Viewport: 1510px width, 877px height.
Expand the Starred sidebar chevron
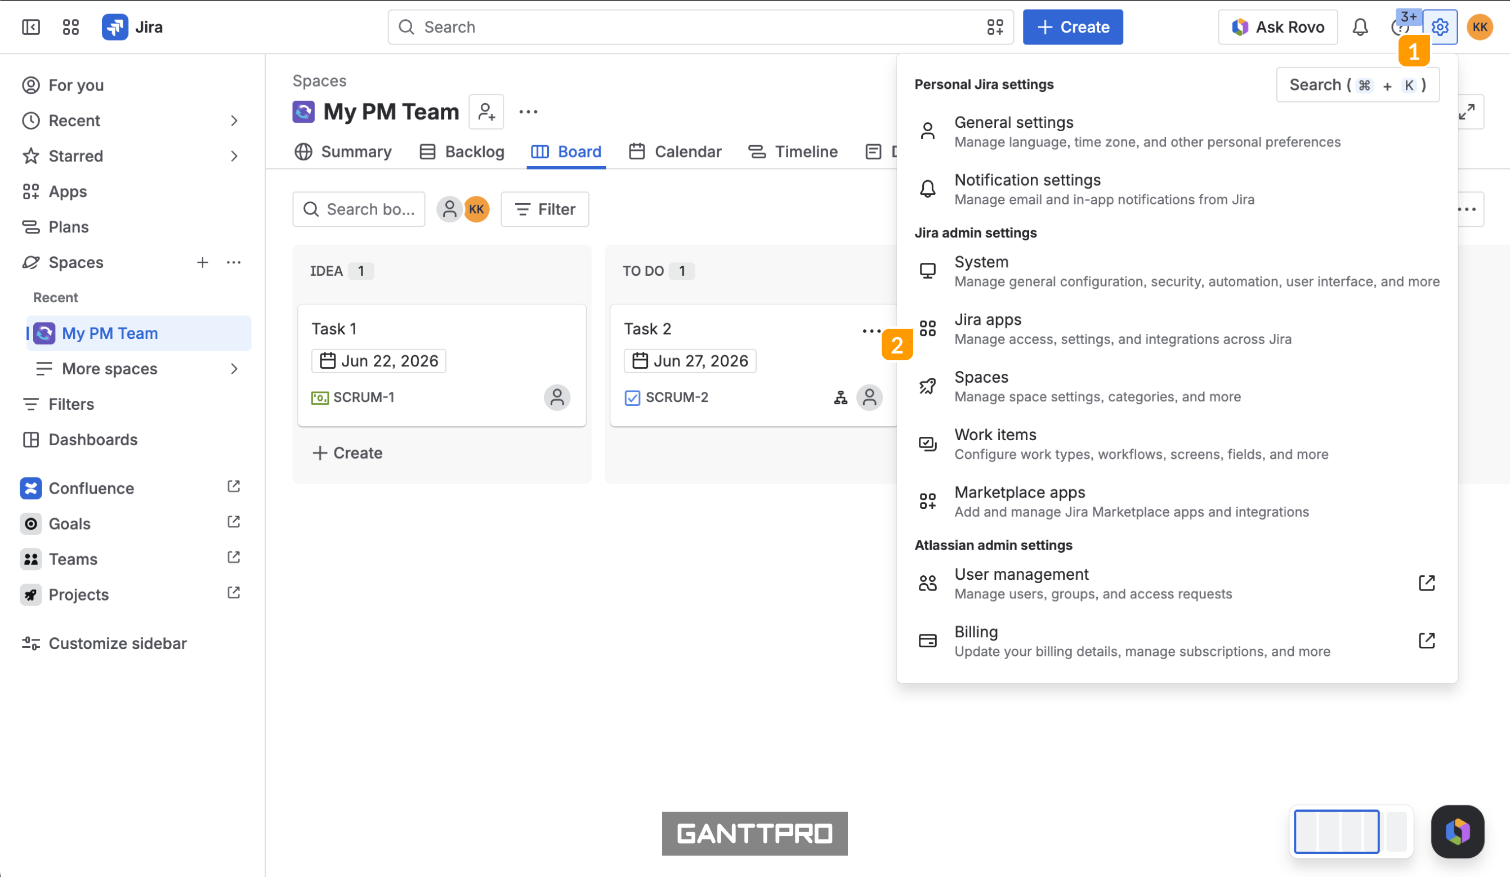pyautogui.click(x=234, y=156)
